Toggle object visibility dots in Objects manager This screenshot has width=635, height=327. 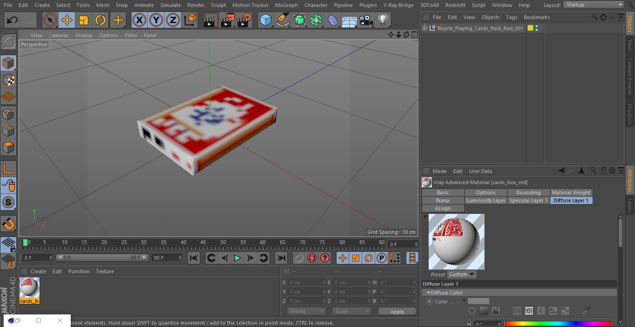[536, 28]
